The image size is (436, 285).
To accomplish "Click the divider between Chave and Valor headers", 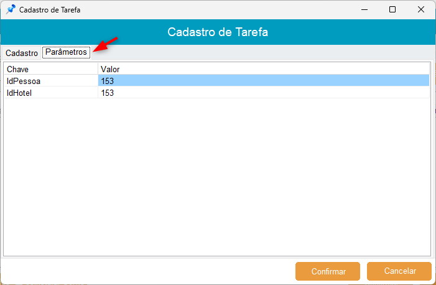I will point(98,69).
